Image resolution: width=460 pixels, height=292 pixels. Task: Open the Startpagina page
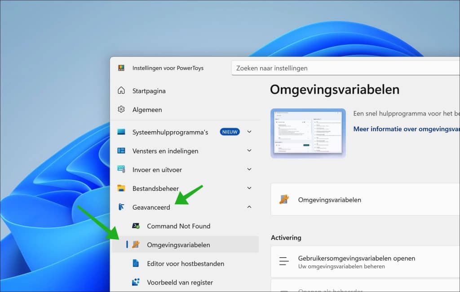pyautogui.click(x=186, y=91)
